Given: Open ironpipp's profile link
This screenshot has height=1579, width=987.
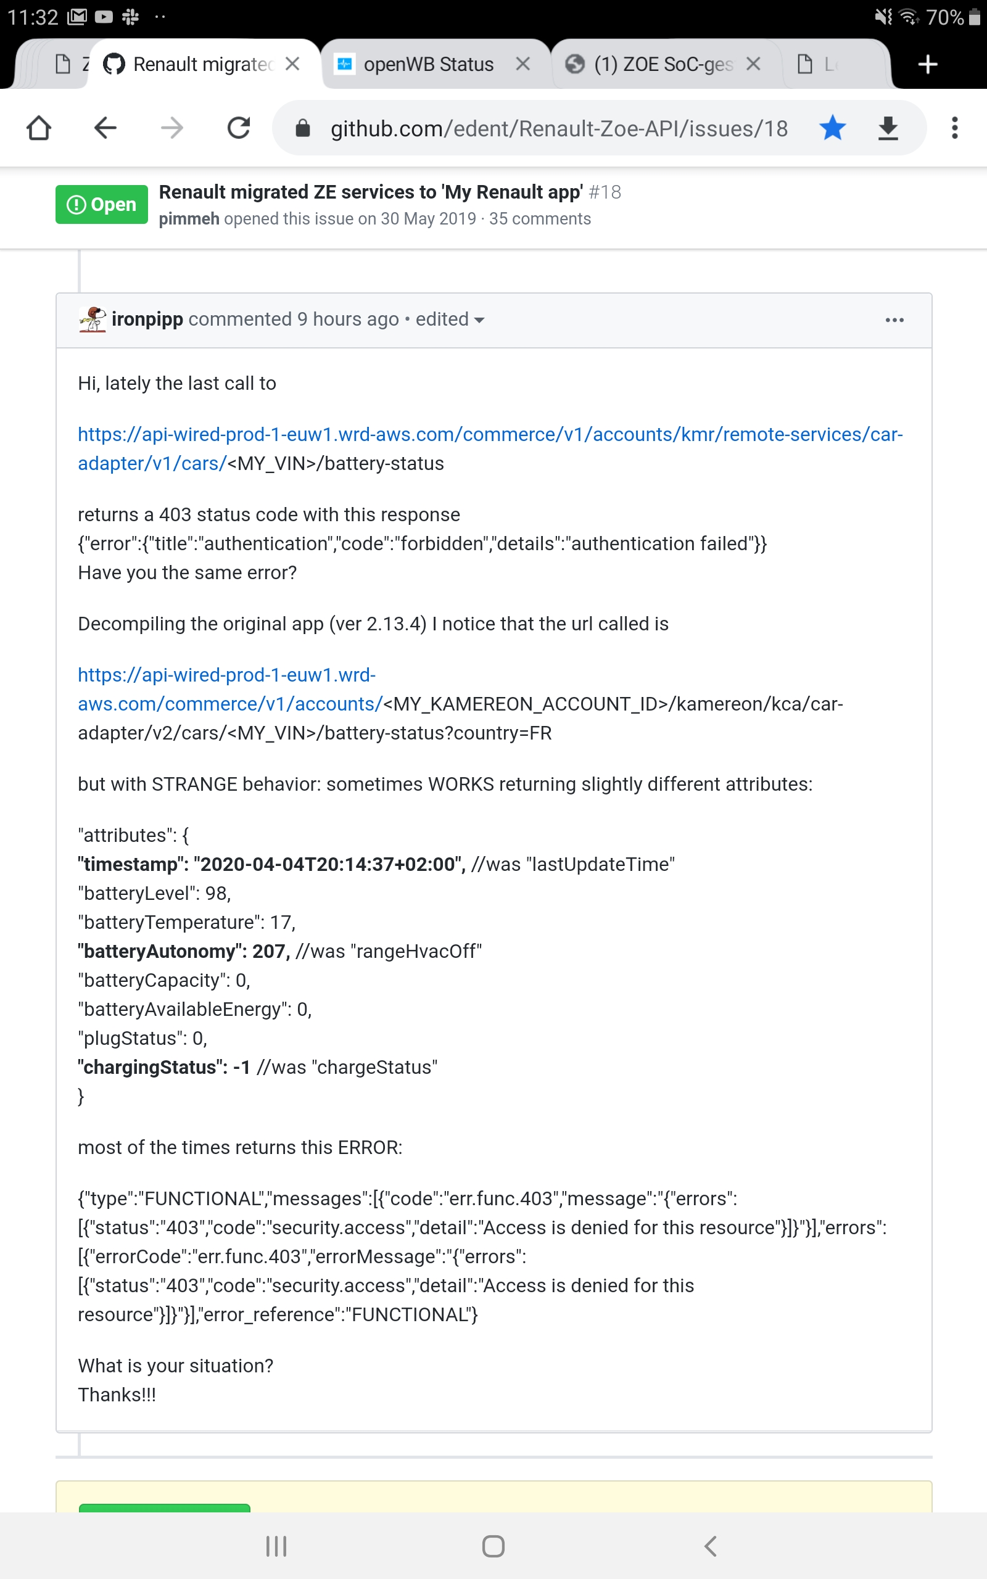Looking at the screenshot, I should click(147, 319).
